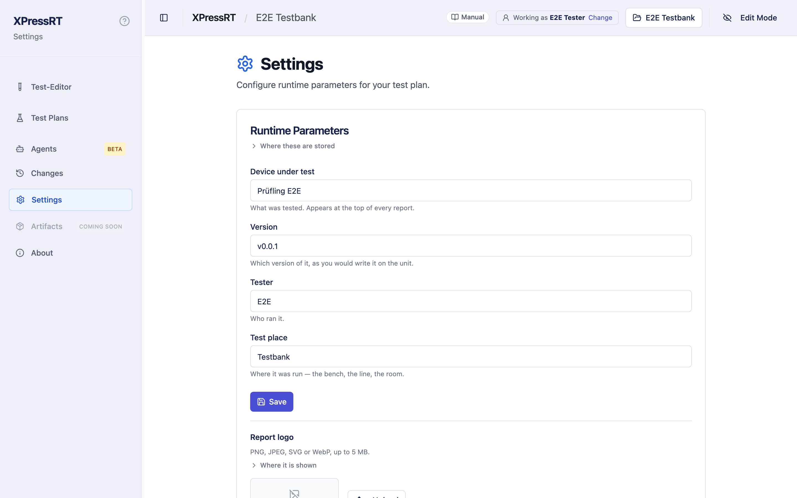Click the Artifacts box icon
797x498 pixels.
point(20,227)
